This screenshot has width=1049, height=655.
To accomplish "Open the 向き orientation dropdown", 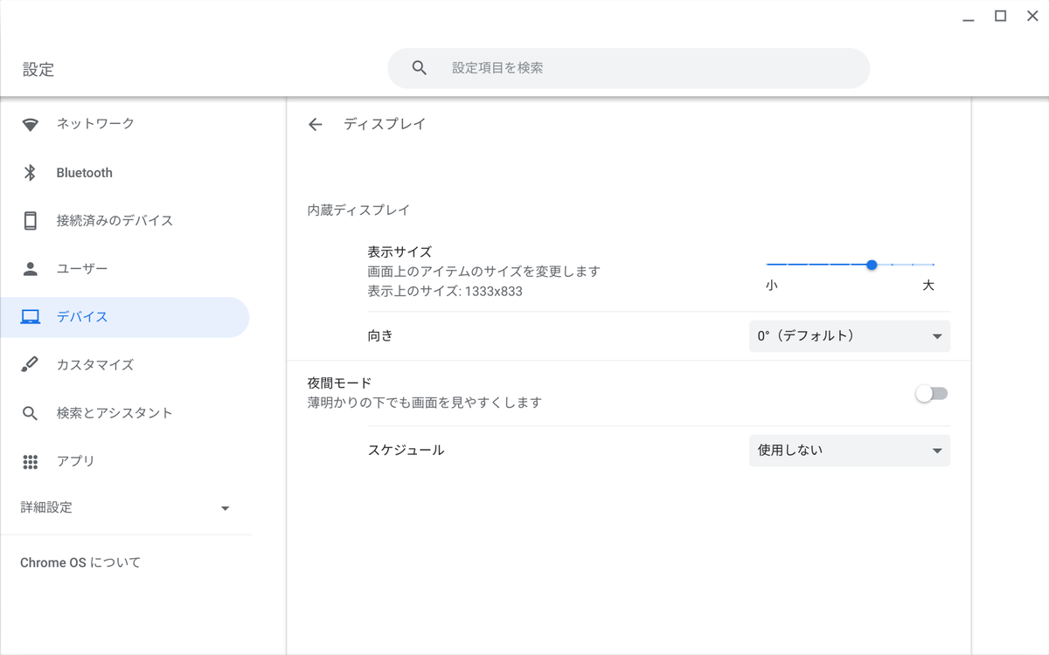I will pos(849,336).
